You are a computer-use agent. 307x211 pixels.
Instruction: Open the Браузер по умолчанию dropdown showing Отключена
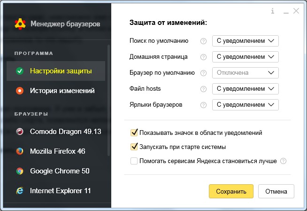246,73
